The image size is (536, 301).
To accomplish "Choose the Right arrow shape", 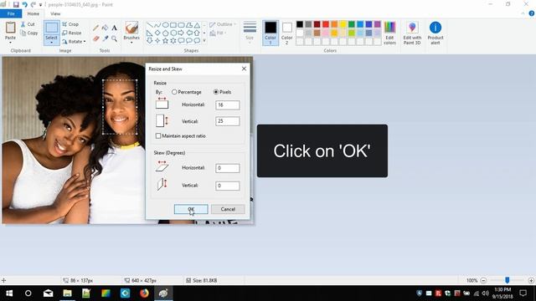I will [181, 33].
